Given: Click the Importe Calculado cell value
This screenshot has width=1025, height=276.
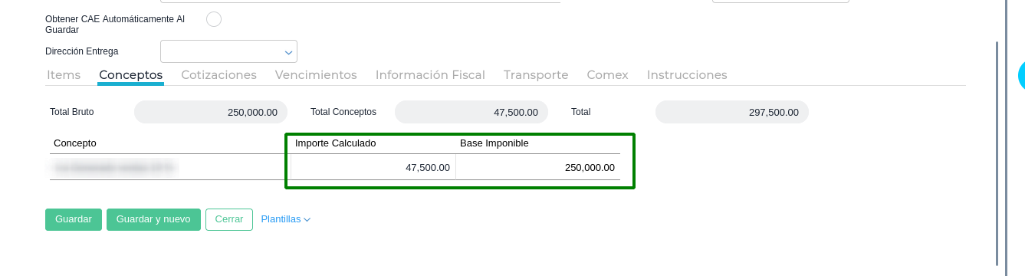Looking at the screenshot, I should pyautogui.click(x=373, y=167).
